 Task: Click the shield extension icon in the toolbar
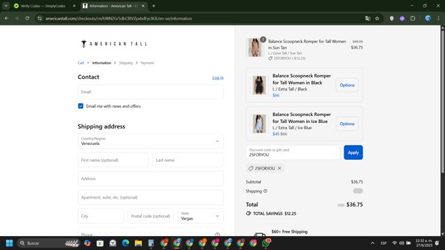click(x=391, y=19)
